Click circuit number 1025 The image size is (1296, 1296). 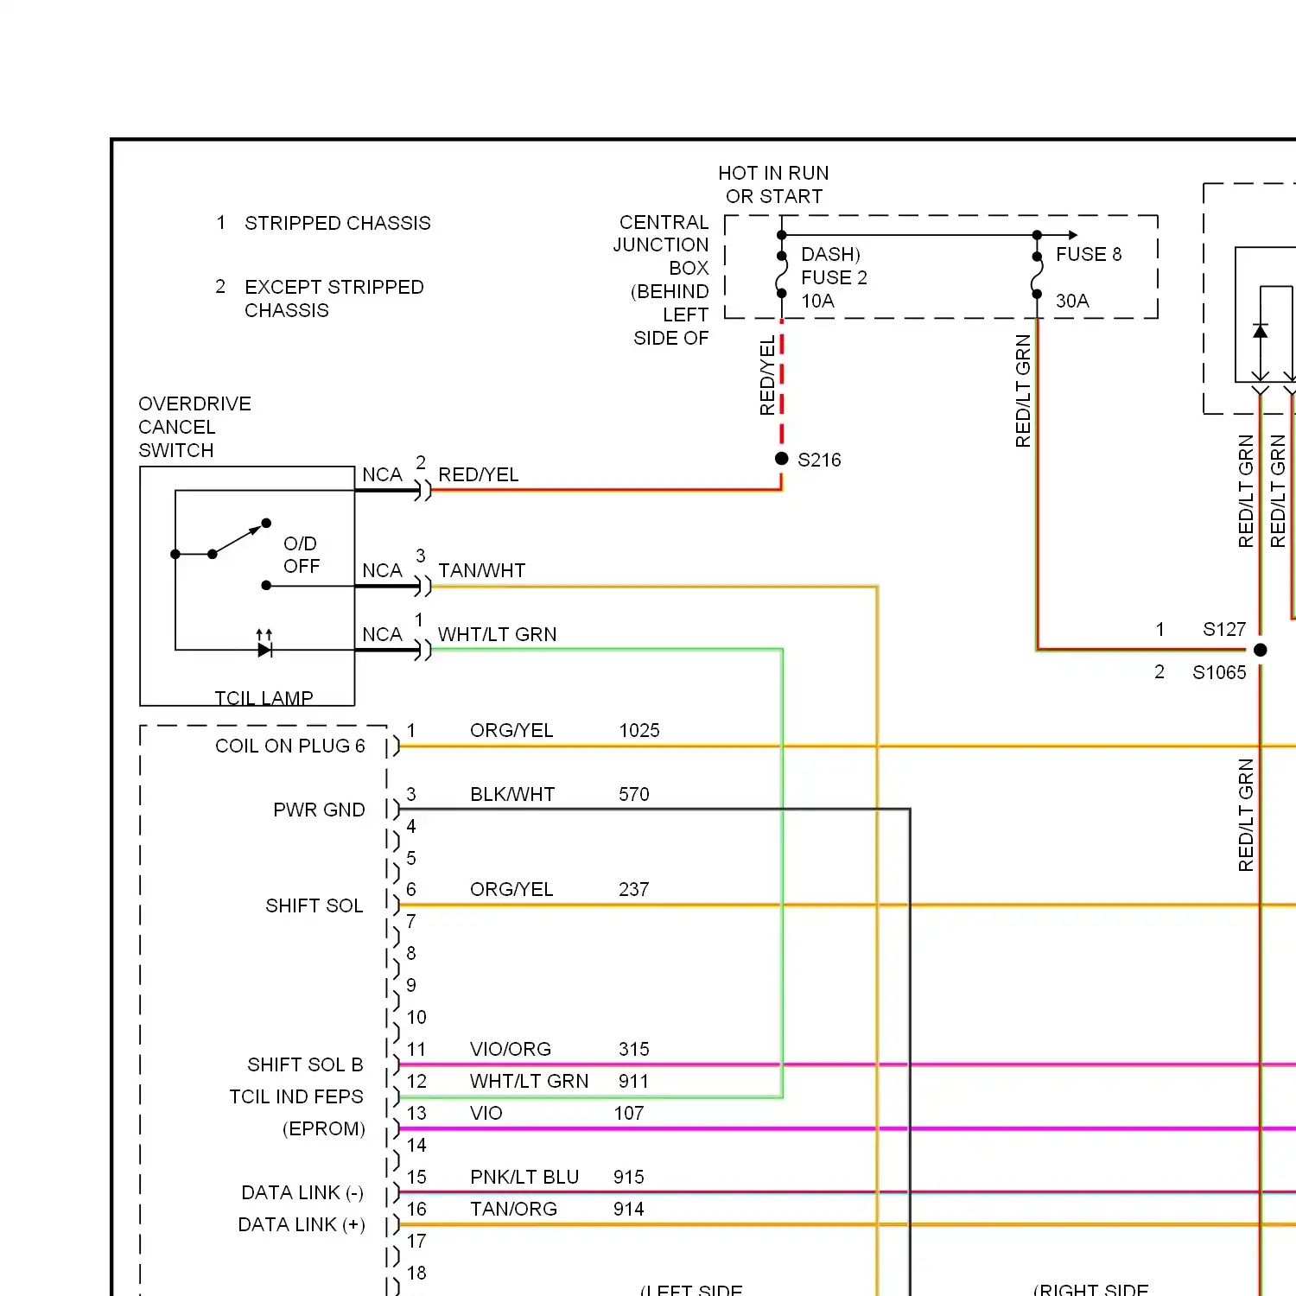pos(639,730)
